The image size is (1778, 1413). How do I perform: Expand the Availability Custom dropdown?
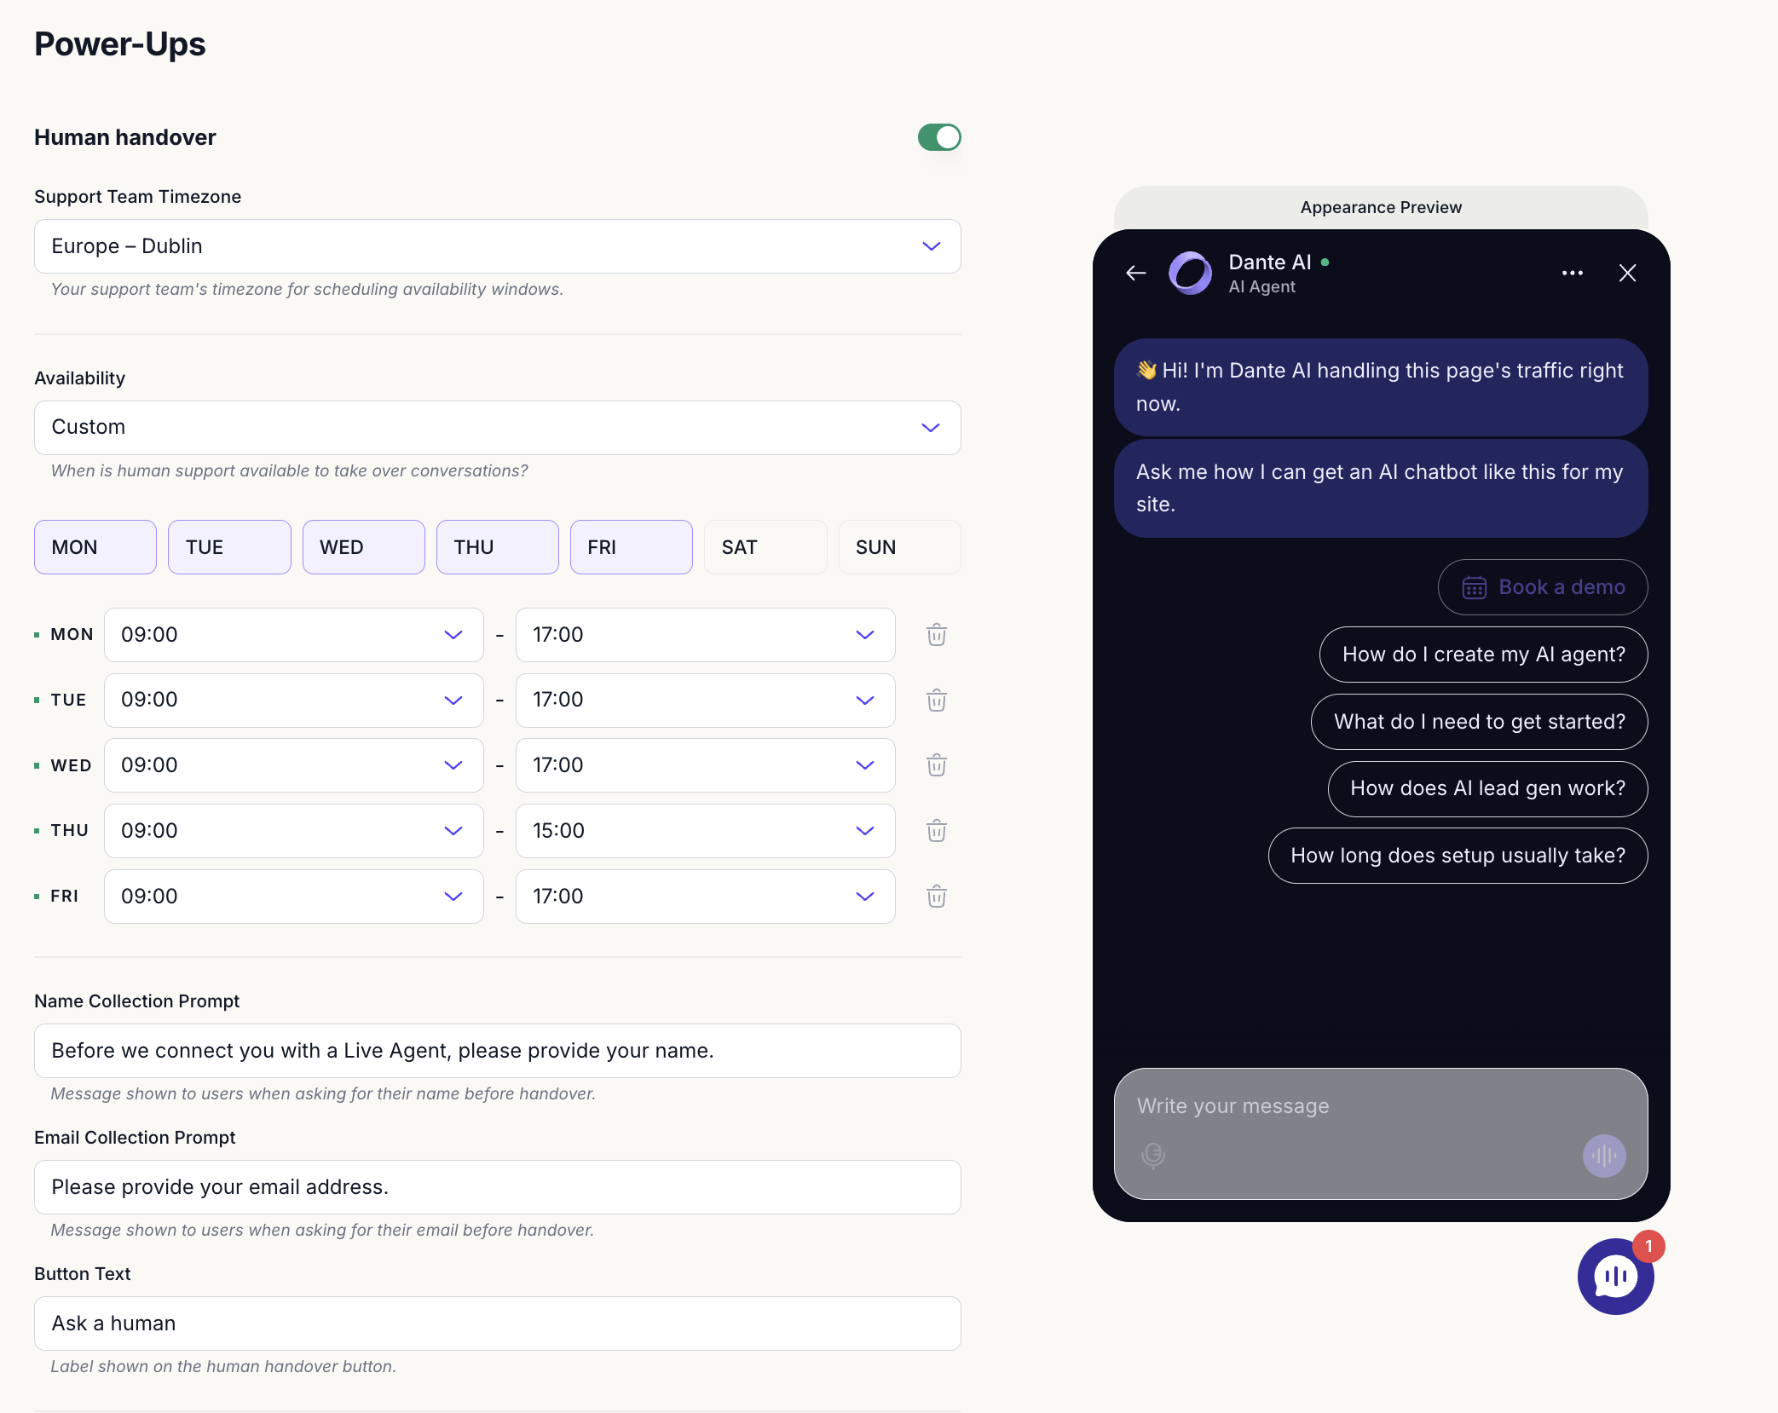(497, 428)
